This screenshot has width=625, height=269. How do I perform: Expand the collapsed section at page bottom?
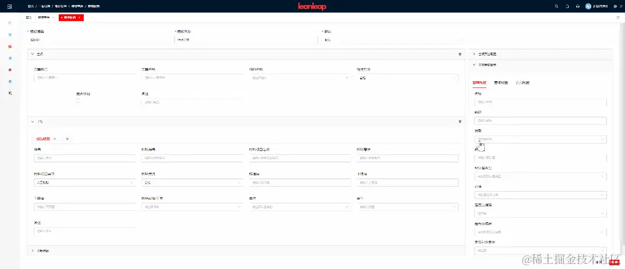point(32,251)
